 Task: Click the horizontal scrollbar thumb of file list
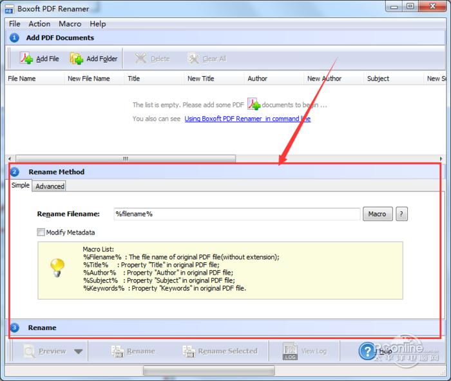[126, 159]
